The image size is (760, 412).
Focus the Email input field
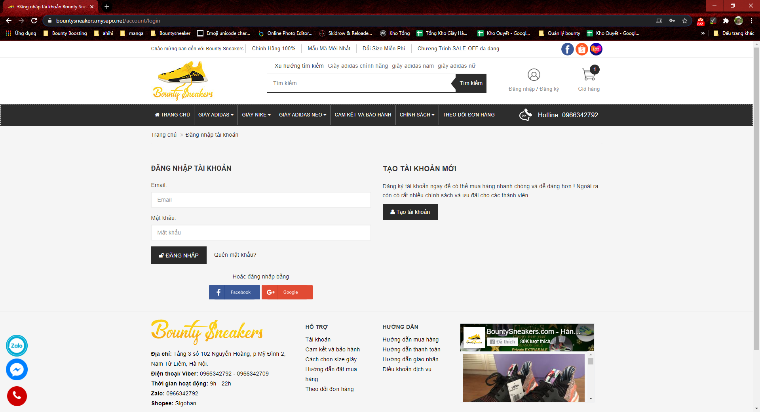261,200
